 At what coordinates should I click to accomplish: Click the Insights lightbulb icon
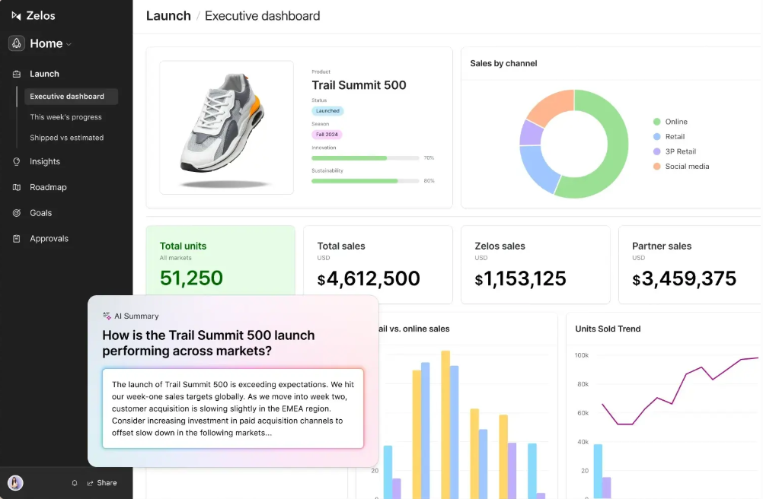[x=17, y=161]
